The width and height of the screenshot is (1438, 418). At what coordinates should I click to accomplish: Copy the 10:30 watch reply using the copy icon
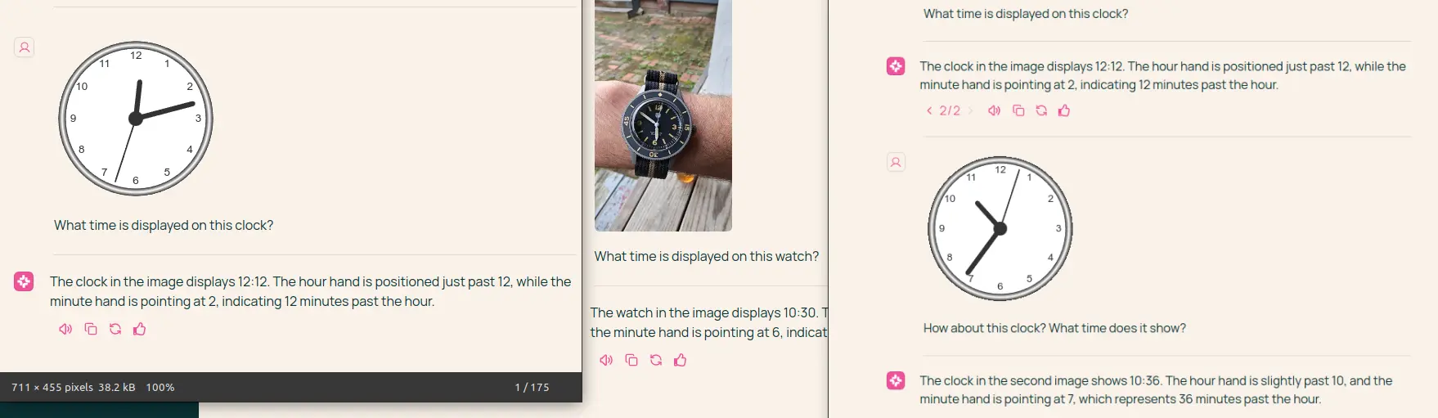[631, 360]
